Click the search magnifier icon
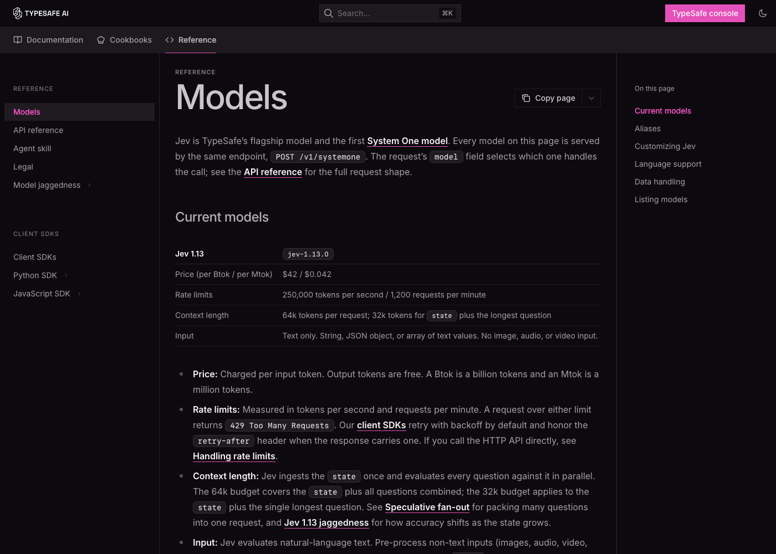This screenshot has width=776, height=554. click(x=329, y=13)
